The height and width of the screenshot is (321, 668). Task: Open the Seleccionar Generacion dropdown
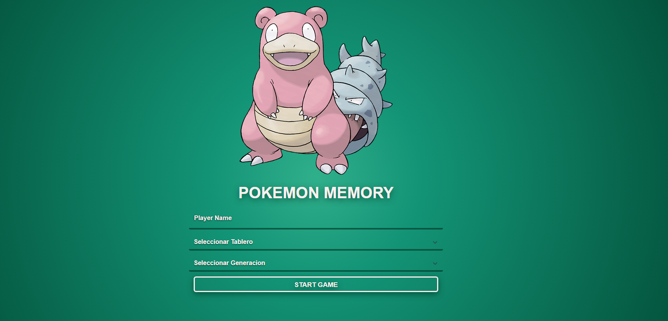(x=316, y=263)
